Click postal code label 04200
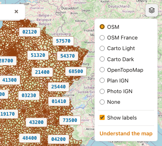This screenshot has height=146, width=162. click(58, 139)
